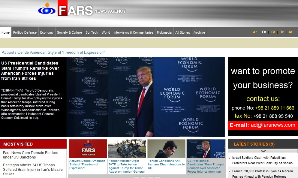Open the All Stories page

tap(182, 32)
